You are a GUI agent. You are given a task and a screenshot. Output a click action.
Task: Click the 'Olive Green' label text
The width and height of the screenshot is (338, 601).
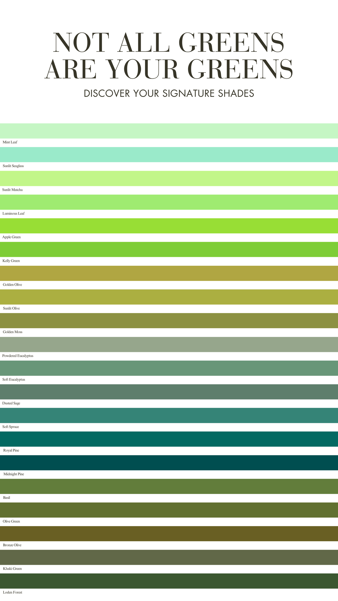tap(12, 521)
